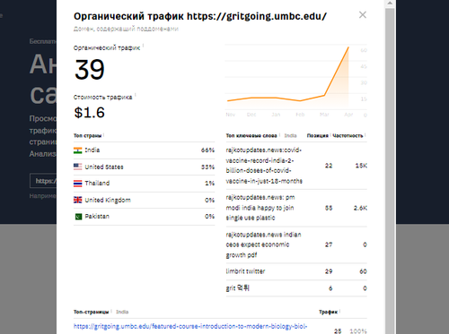This screenshot has width=449, height=334.
Task: Click the 33% value for United States
Action: pyautogui.click(x=207, y=167)
